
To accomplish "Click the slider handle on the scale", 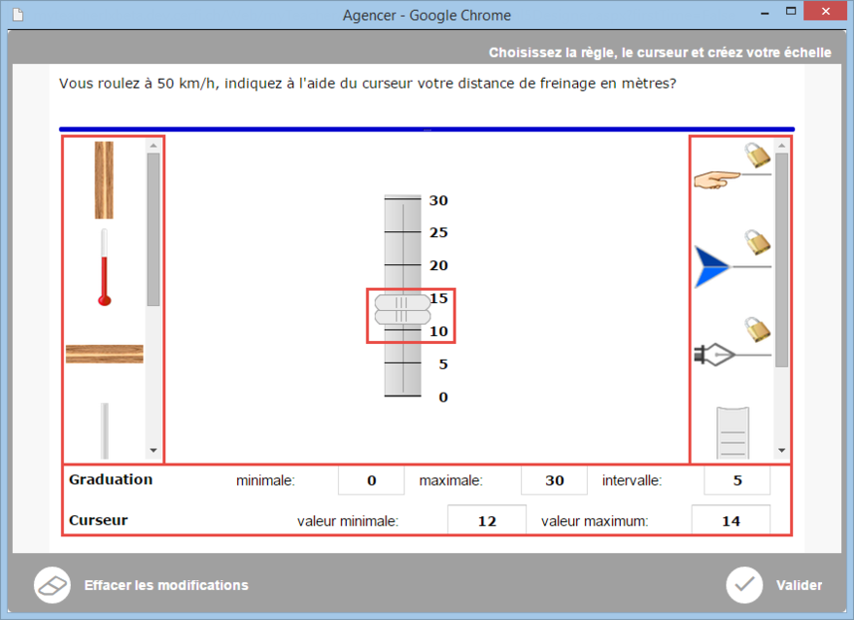I will (x=402, y=310).
